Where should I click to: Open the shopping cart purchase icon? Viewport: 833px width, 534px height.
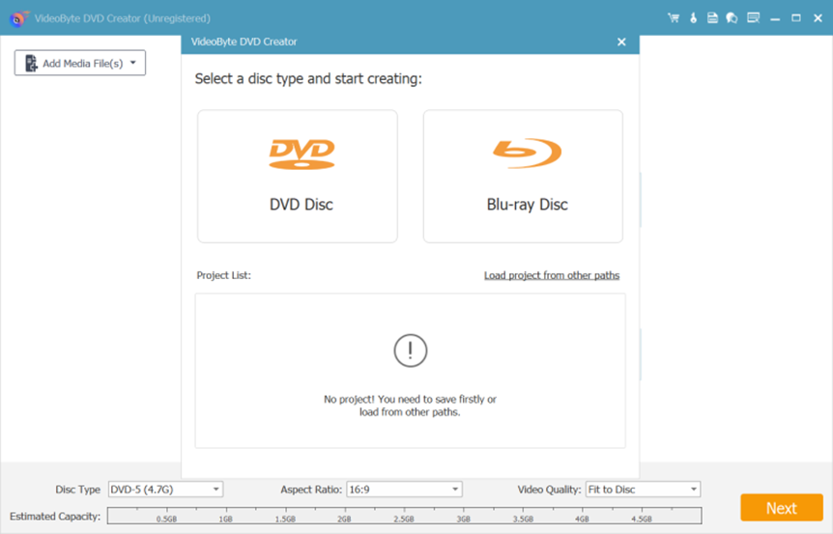point(674,18)
